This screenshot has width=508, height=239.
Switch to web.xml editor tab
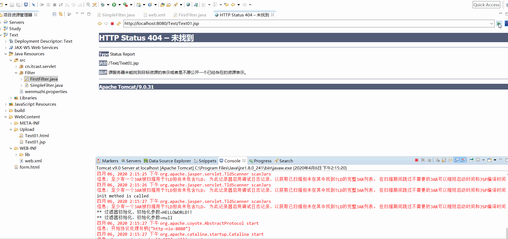(154, 15)
